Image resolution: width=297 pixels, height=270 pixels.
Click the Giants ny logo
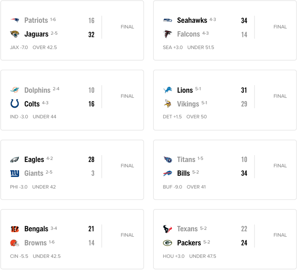tap(15, 173)
